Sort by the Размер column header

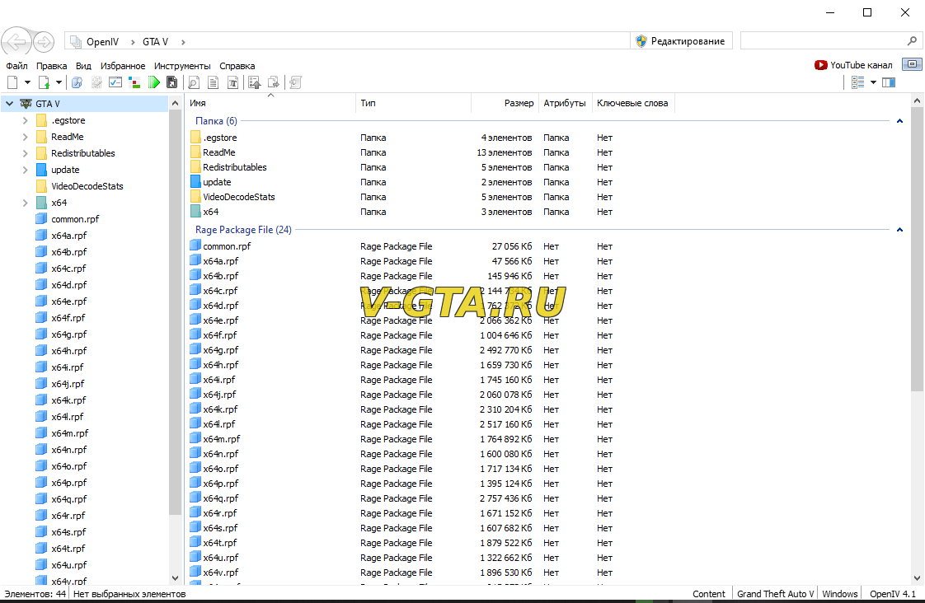click(505, 103)
